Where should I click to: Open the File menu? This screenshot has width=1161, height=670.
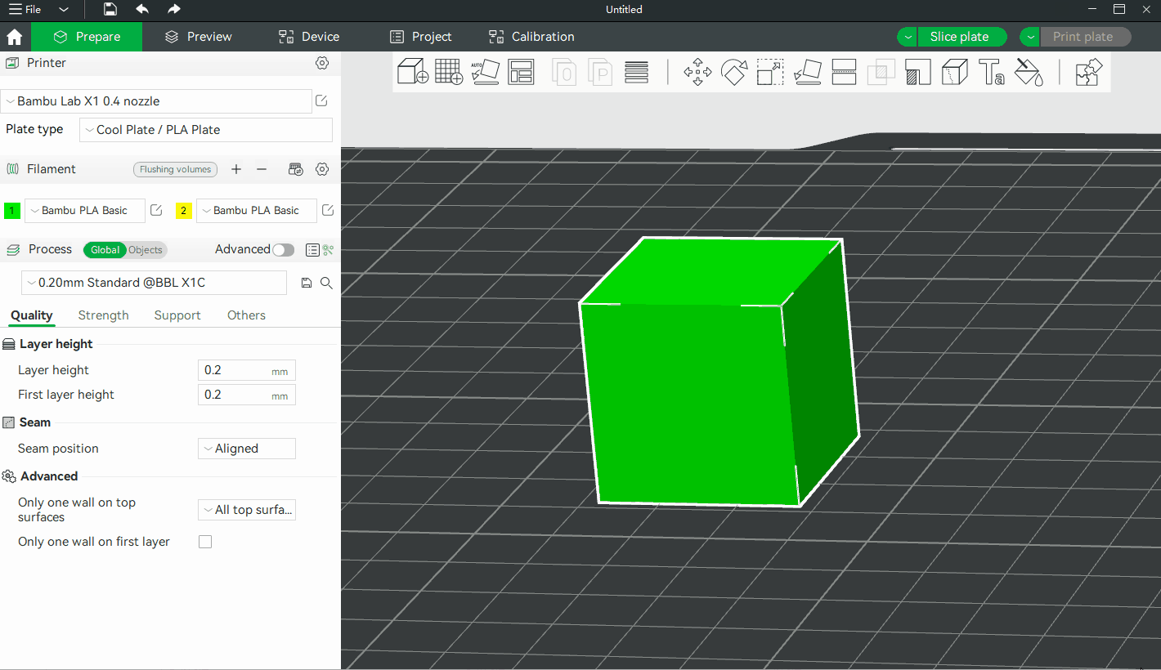pos(25,10)
